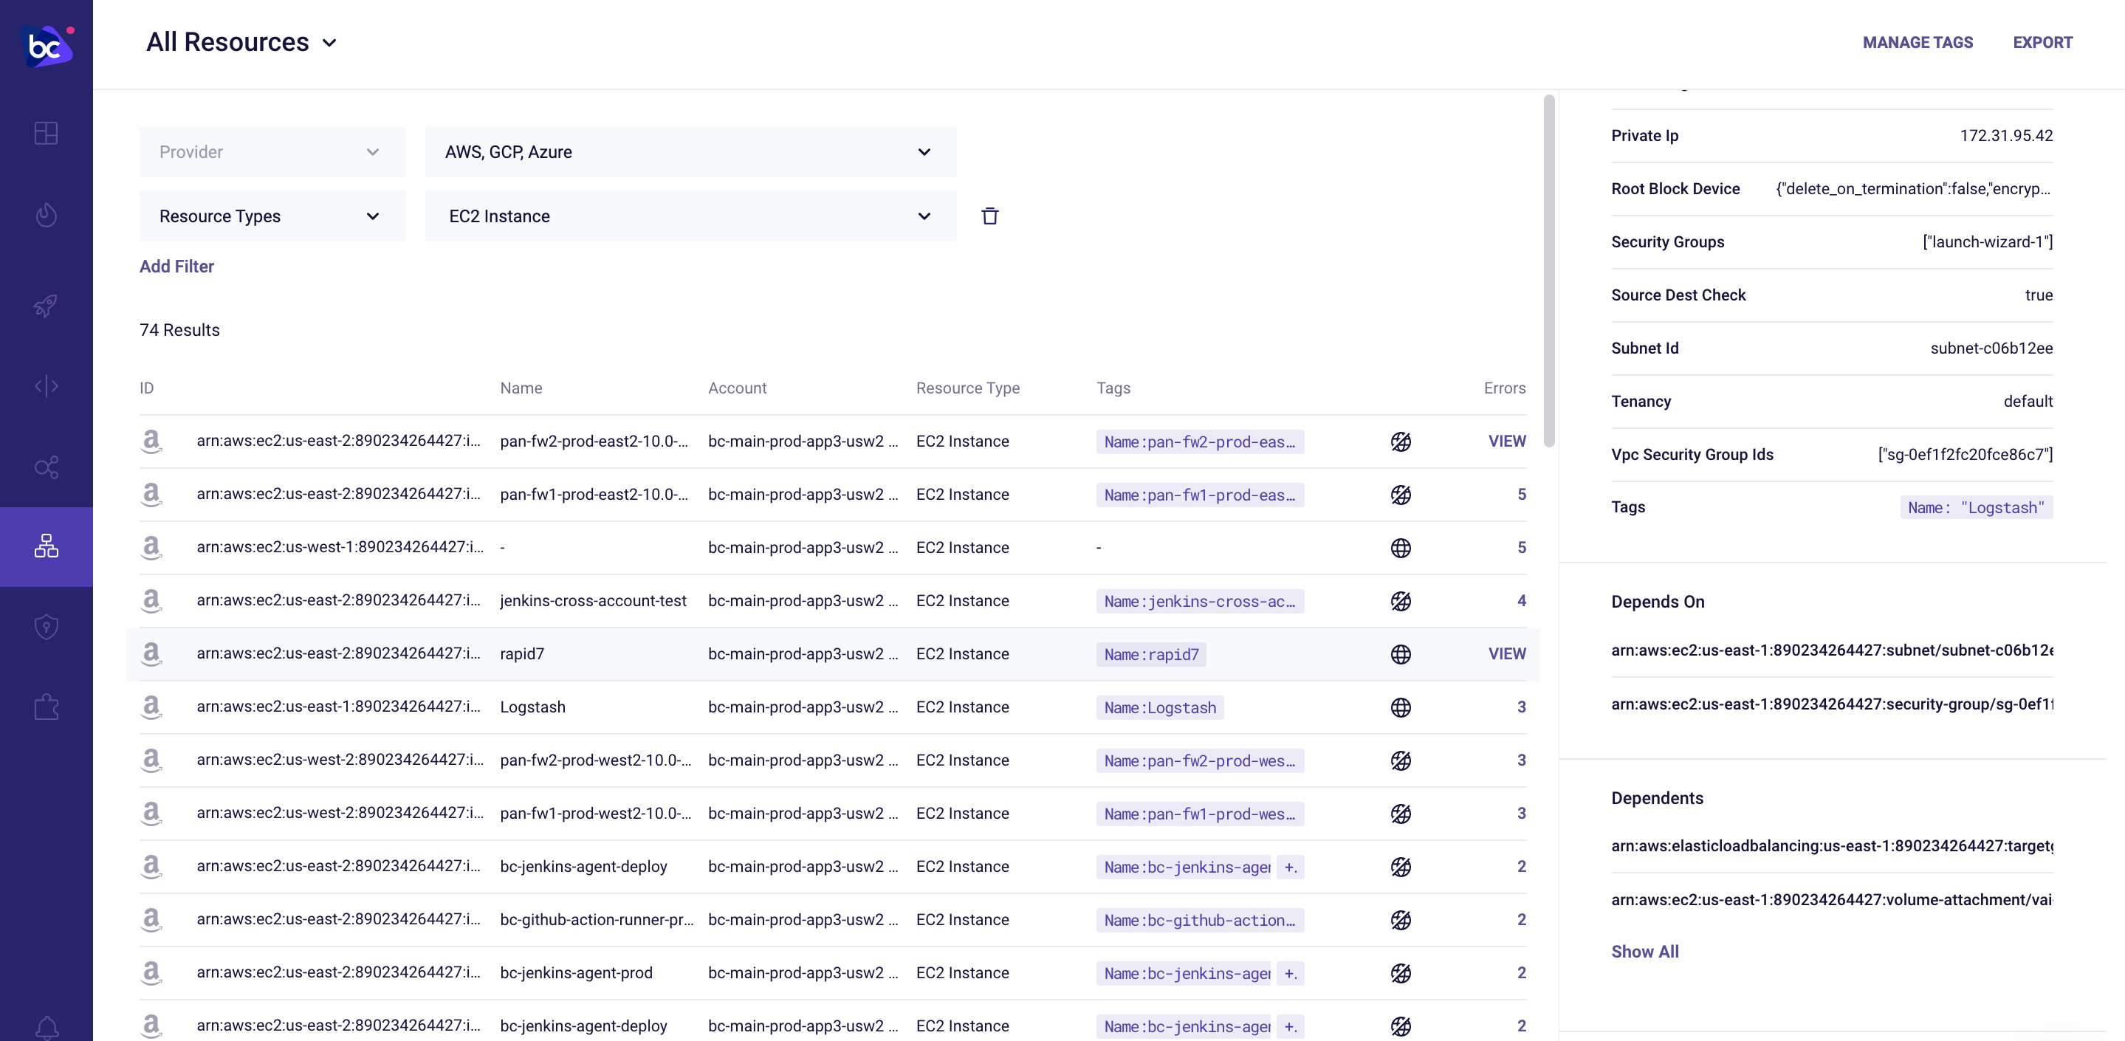
Task: Open the notifications bell icon in sidebar
Action: (x=47, y=1027)
